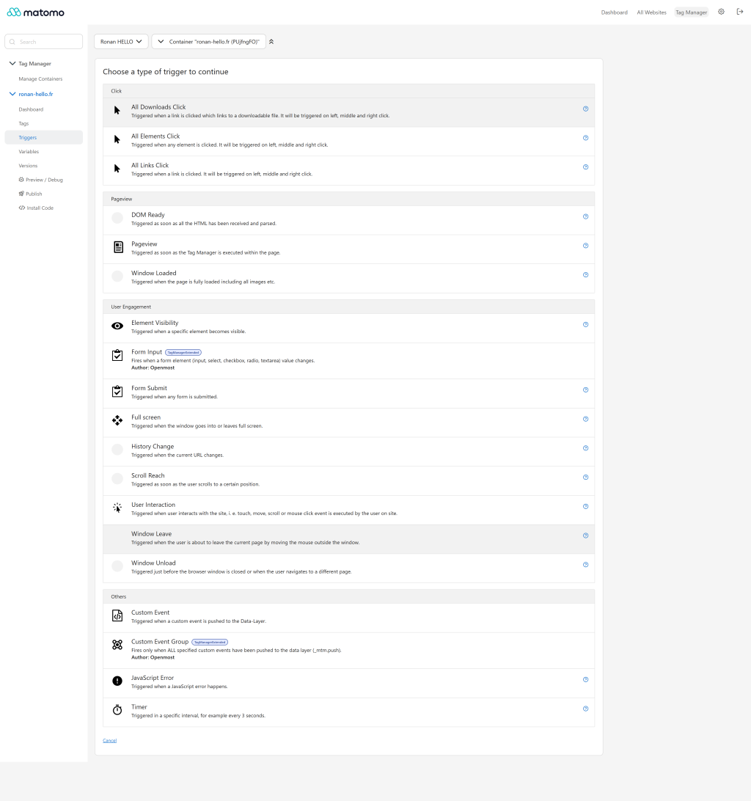This screenshot has height=801, width=751.
Task: Choose the Pageview document icon
Action: (118, 247)
